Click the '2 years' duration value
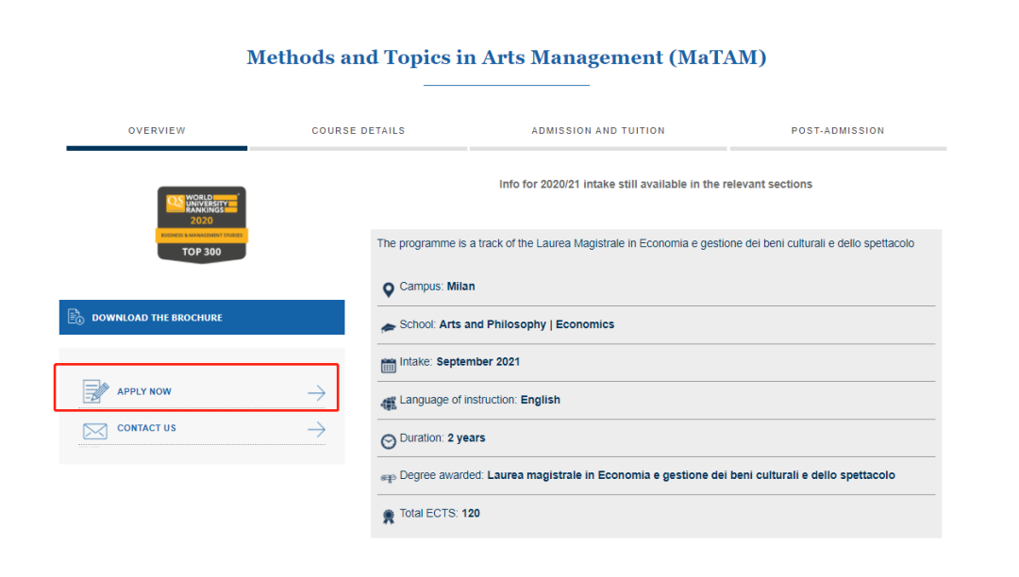Screen dimensions: 1019x577 coord(467,438)
